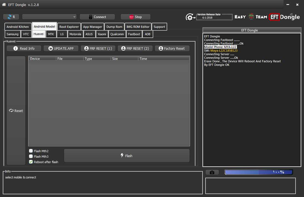304x197 pixels.
Task: Click the home icon in the title bar
Action: tap(4, 4)
